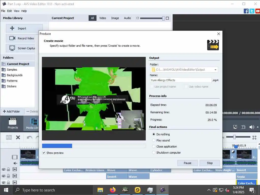Screen dimensions: 260x195
Task: Click the file Name input field
Action: tap(181, 80)
